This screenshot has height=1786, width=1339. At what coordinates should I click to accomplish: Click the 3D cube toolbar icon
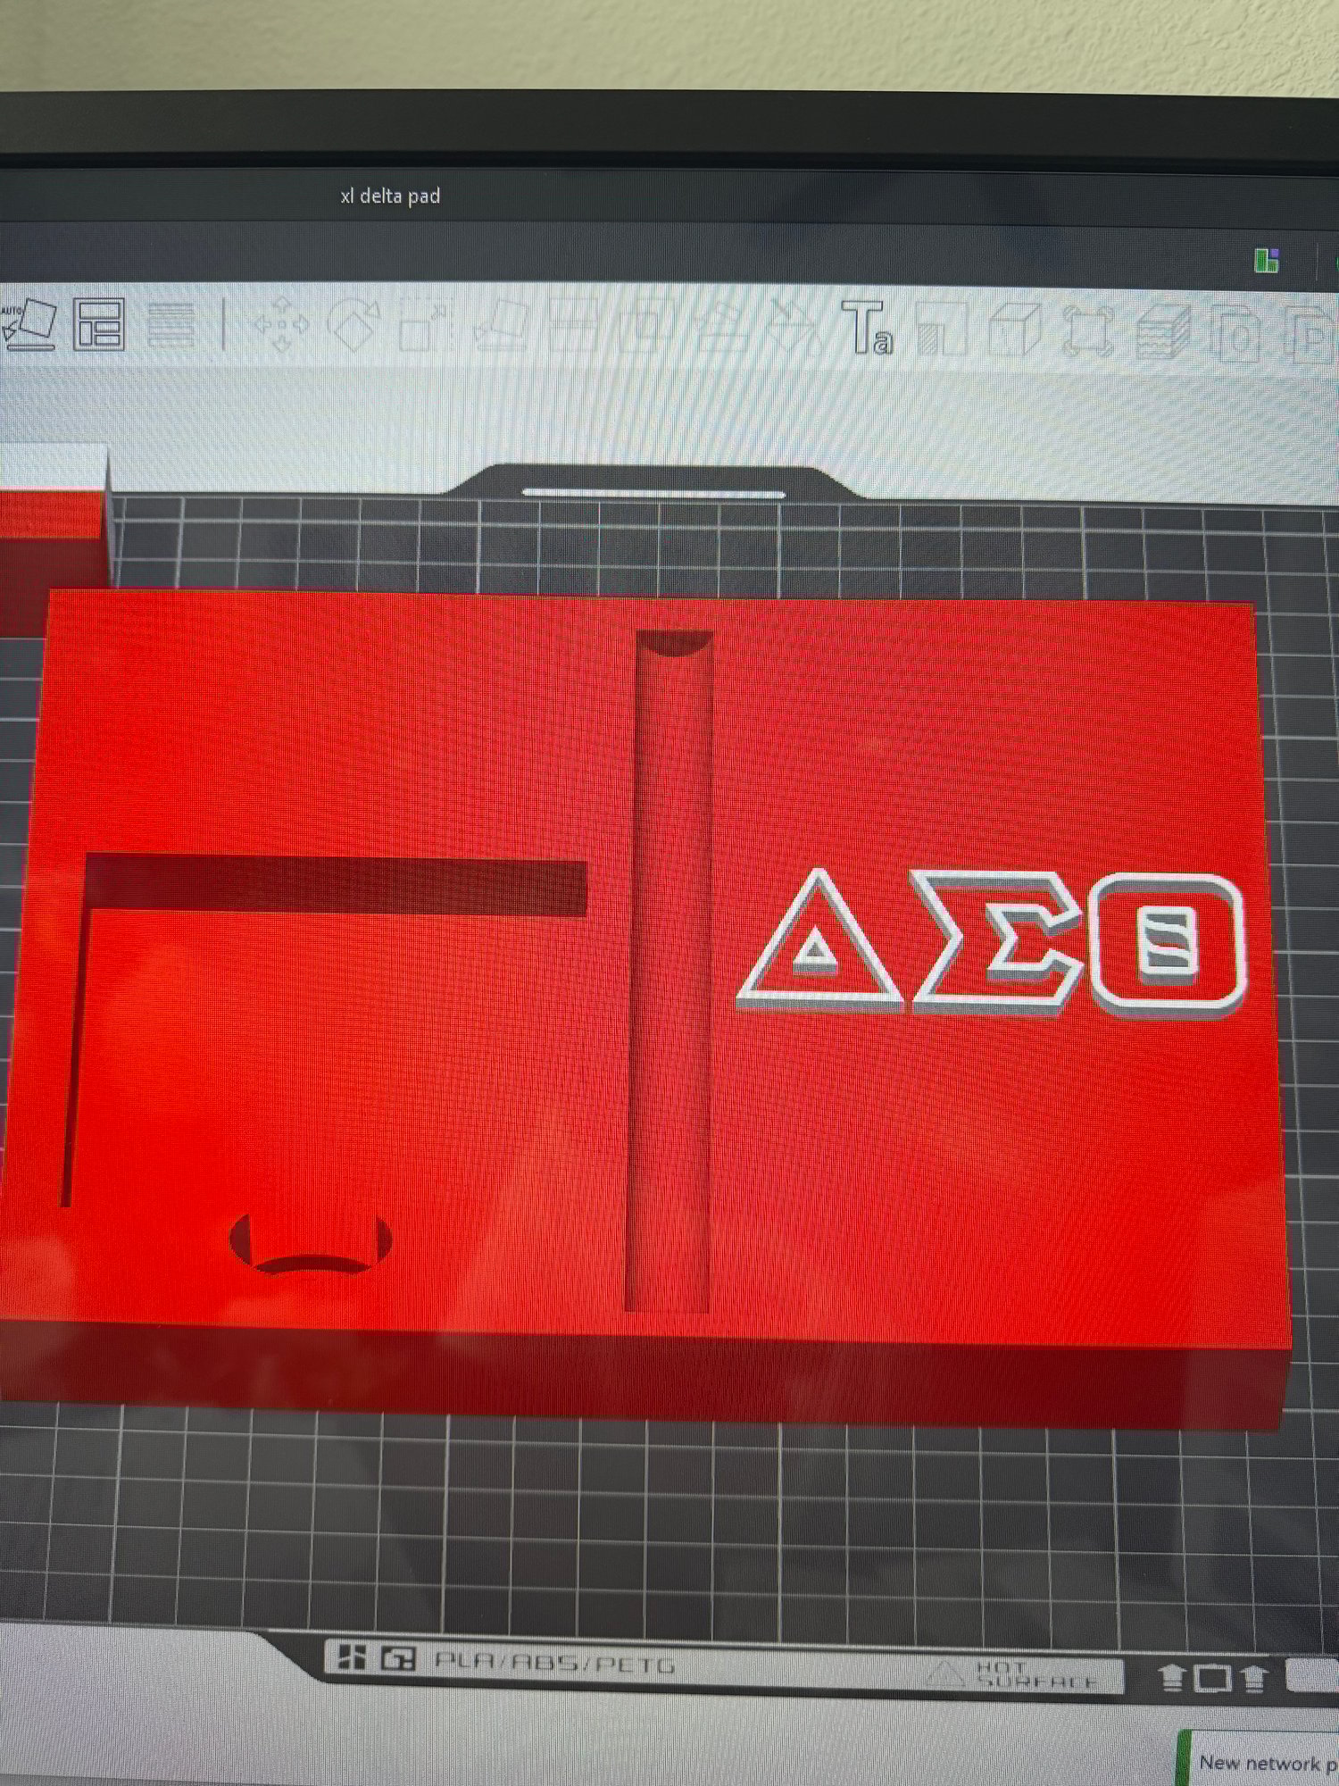pyautogui.click(x=1015, y=330)
